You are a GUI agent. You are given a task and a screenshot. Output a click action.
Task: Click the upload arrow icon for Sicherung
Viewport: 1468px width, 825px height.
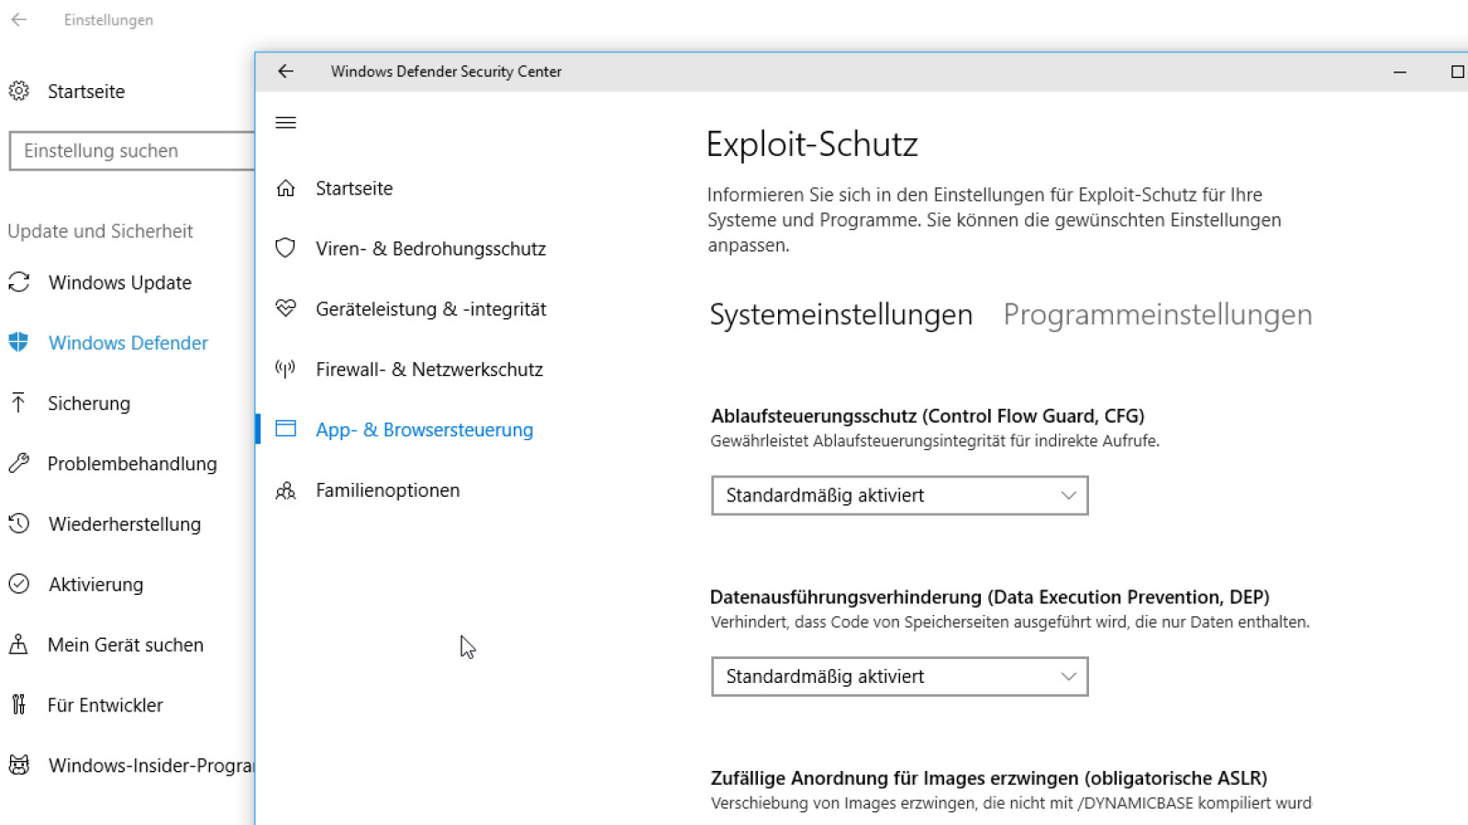[x=18, y=402]
